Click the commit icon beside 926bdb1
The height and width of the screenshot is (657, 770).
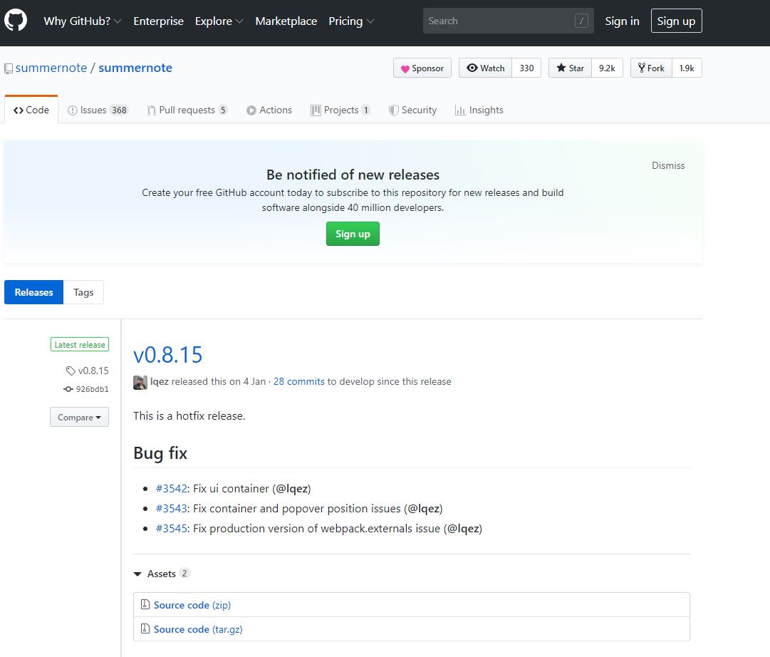pos(68,389)
